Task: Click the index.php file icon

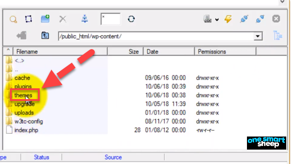Action: click(x=9, y=130)
